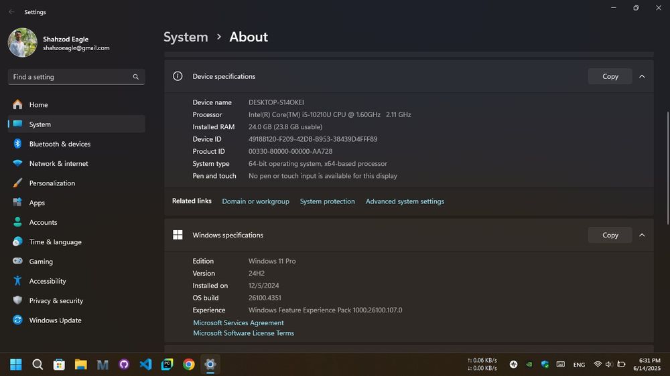670x376 pixels.
Task: Open Advanced system settings link
Action: pyautogui.click(x=405, y=201)
